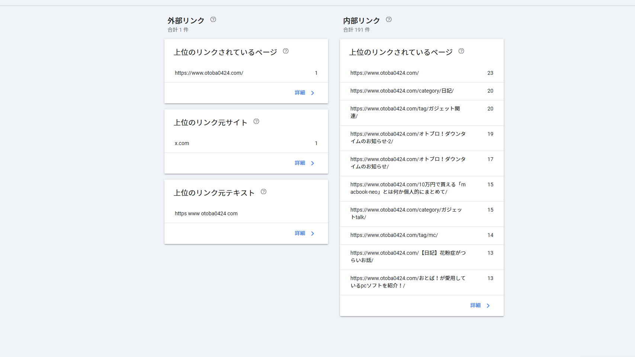The width and height of the screenshot is (635, 357).
Task: Open help icon beside 上位のリンク元サイト
Action: tap(256, 122)
